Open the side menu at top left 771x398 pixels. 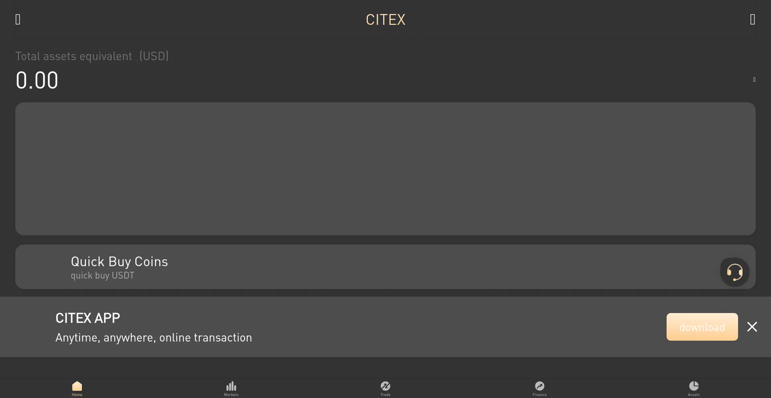pyautogui.click(x=18, y=19)
